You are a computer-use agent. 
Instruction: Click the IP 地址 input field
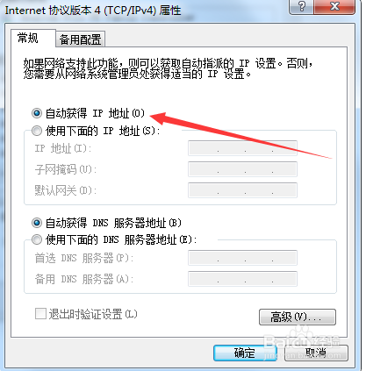point(242,148)
